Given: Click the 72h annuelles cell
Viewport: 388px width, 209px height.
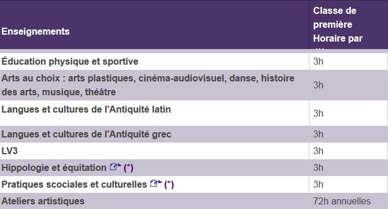Looking at the screenshot, I should point(342,201).
